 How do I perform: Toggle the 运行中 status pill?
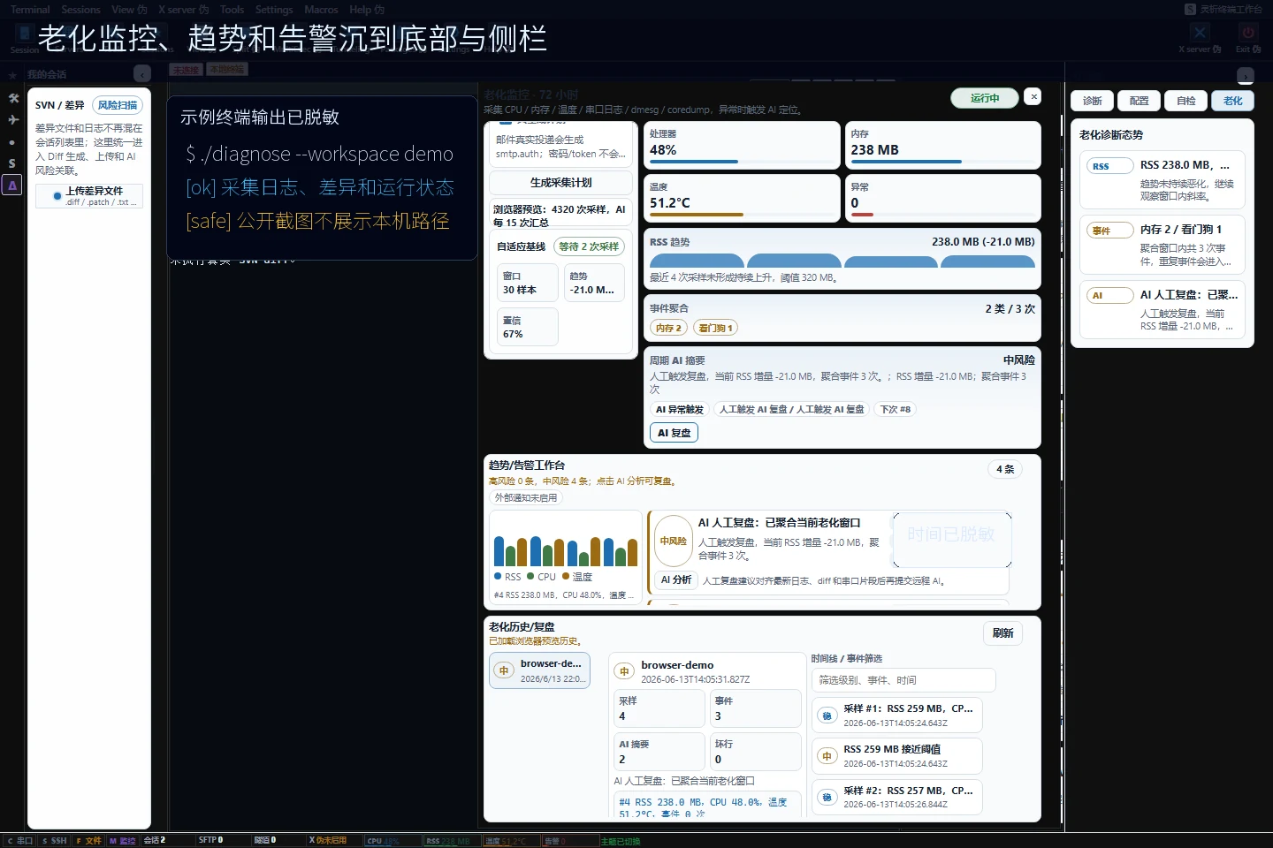pyautogui.click(x=985, y=98)
